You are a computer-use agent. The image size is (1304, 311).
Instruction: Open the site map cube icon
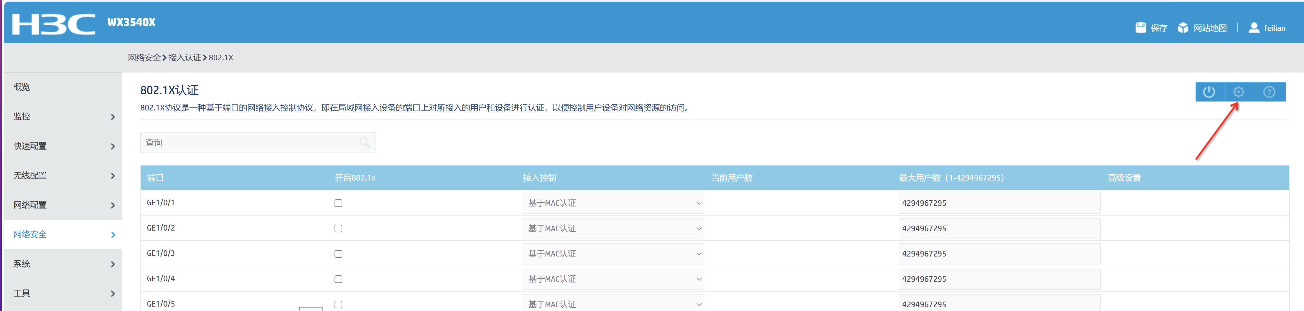pos(1183,28)
